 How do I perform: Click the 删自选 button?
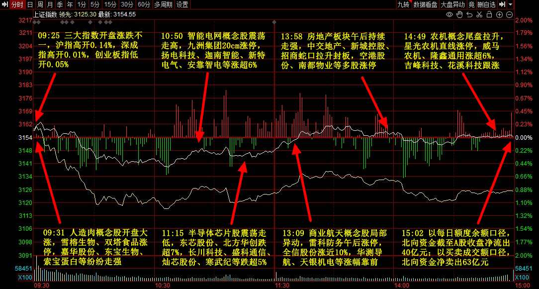[x=486, y=4]
